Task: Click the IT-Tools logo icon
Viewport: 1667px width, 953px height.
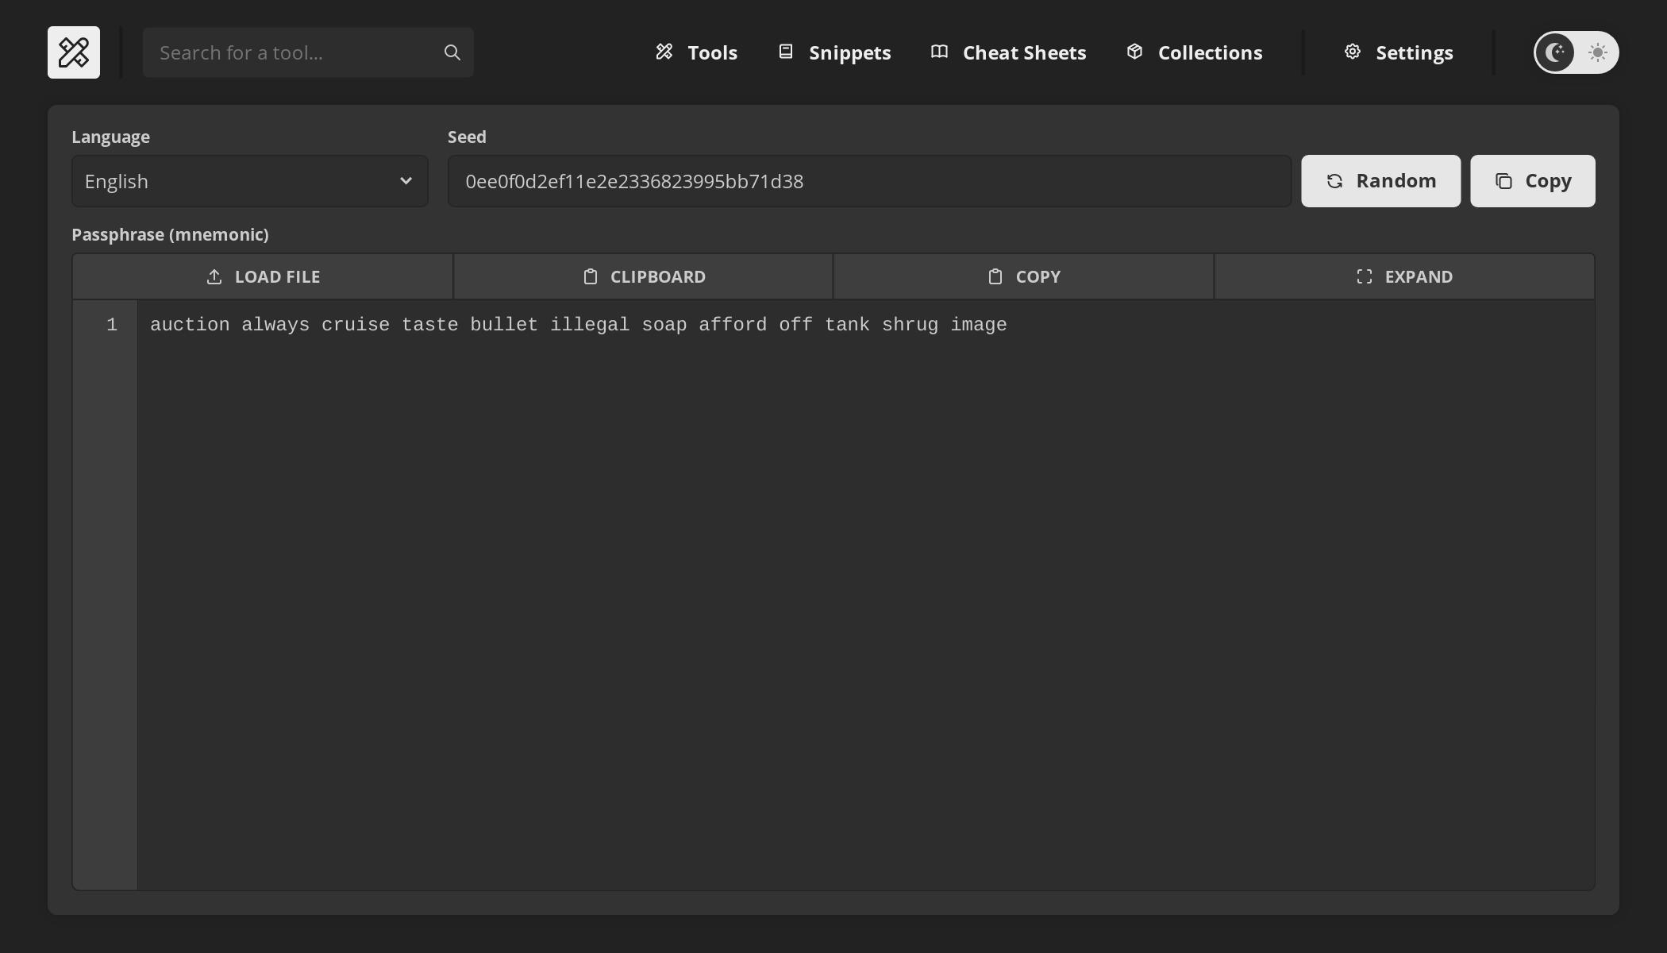Action: [74, 52]
